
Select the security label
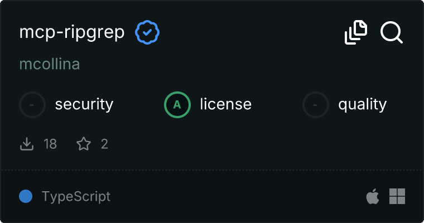point(84,104)
